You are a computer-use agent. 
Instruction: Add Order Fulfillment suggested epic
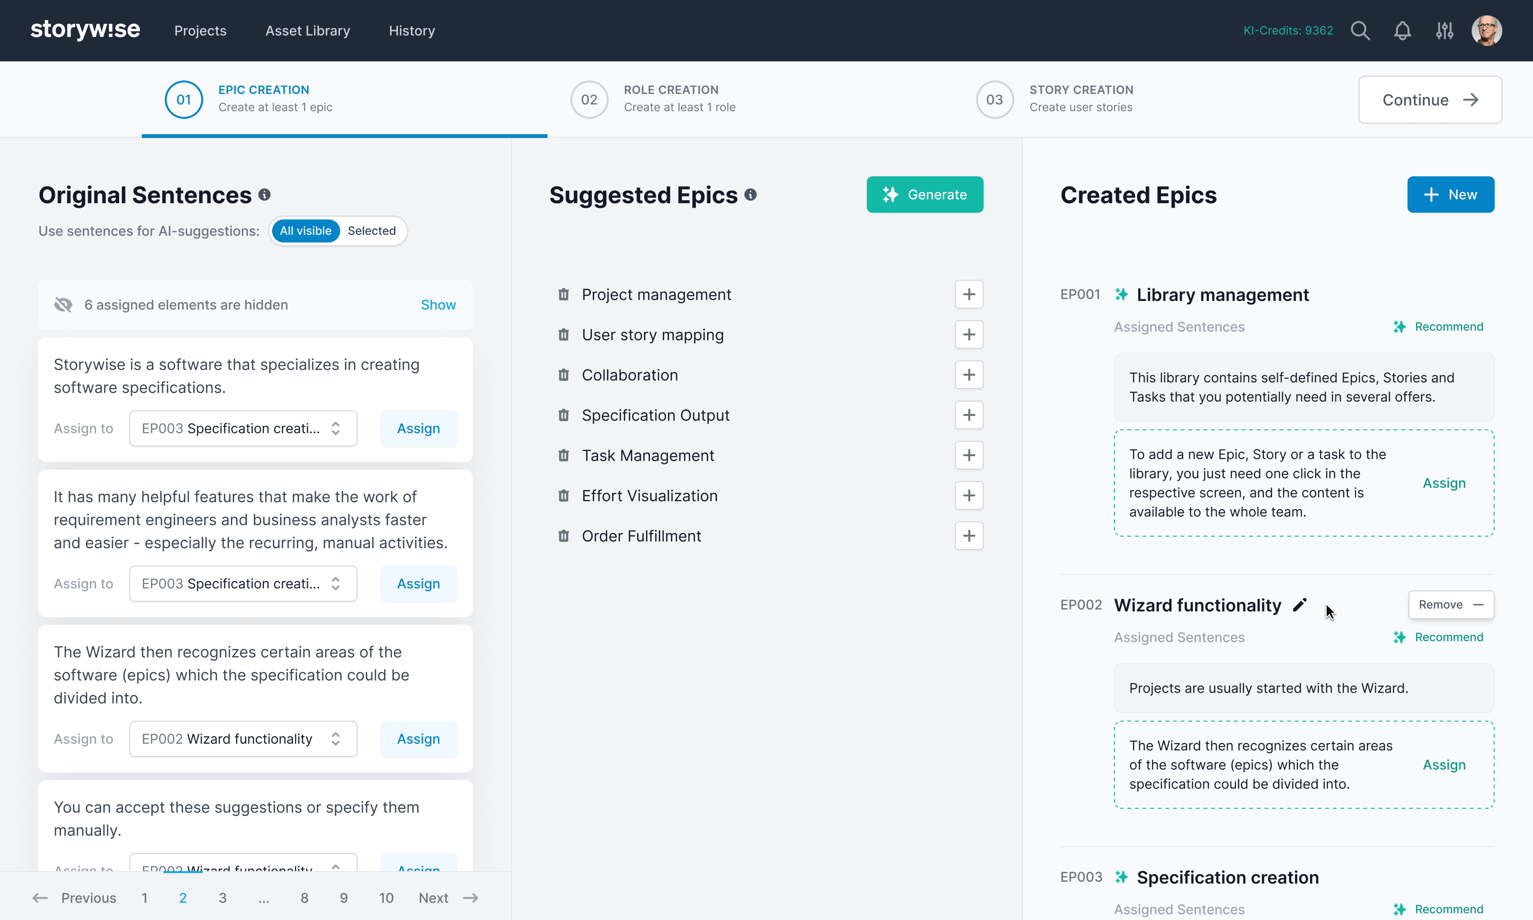pyautogui.click(x=969, y=536)
